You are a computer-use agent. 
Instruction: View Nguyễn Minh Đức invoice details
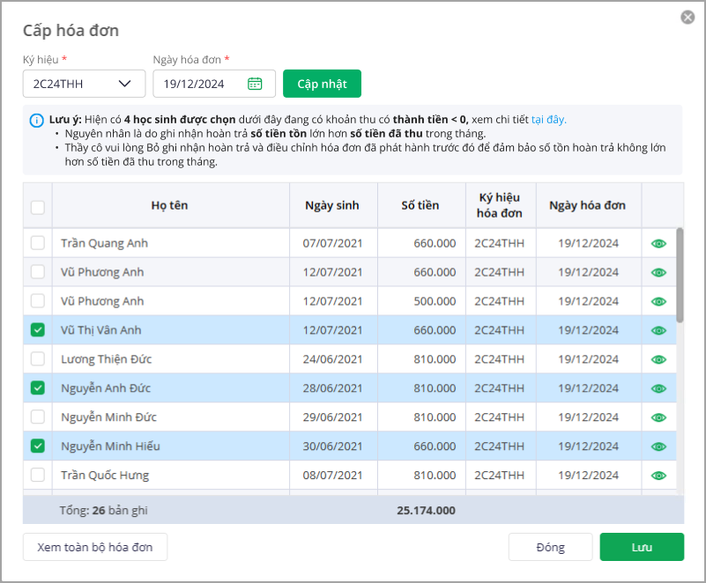pos(658,417)
